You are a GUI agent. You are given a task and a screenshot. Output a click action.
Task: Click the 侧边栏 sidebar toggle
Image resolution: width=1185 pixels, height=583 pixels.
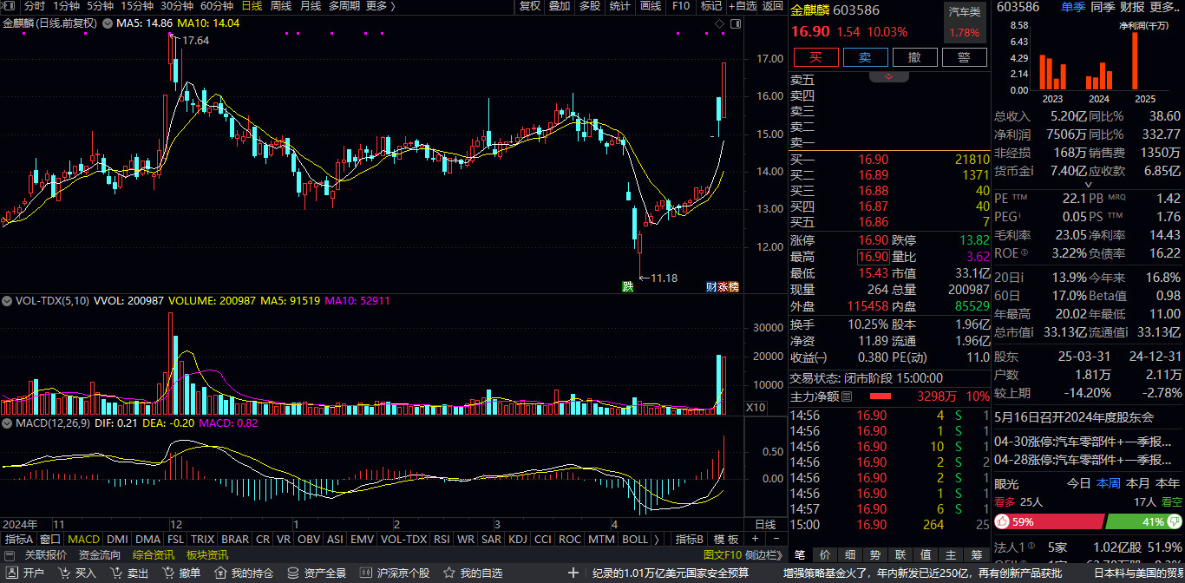(x=764, y=555)
